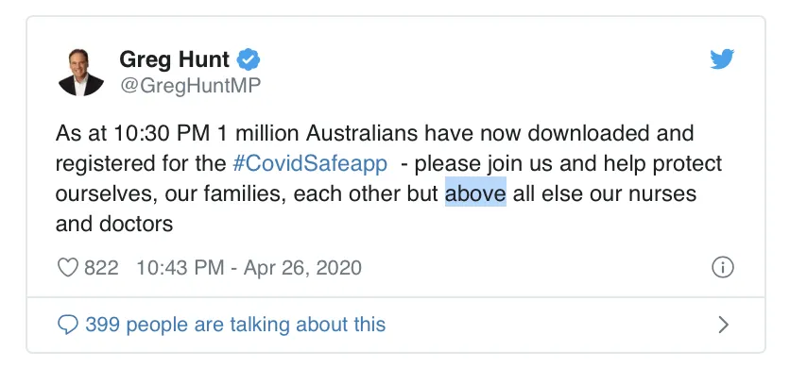Click the "10:30 PM" text in the tweet

(162, 133)
